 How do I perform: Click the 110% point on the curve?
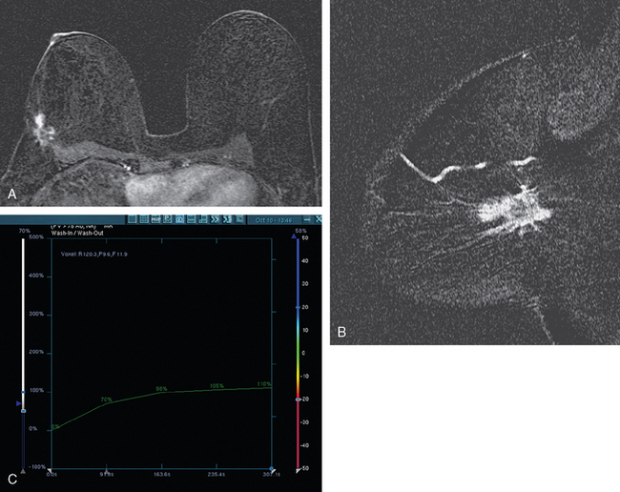[x=264, y=387]
